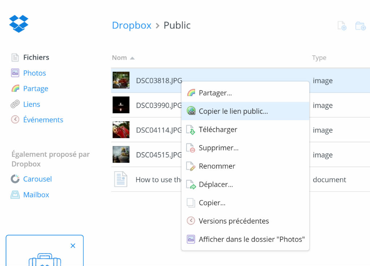Open the Photos sidebar link
This screenshot has width=370, height=266.
(x=34, y=73)
